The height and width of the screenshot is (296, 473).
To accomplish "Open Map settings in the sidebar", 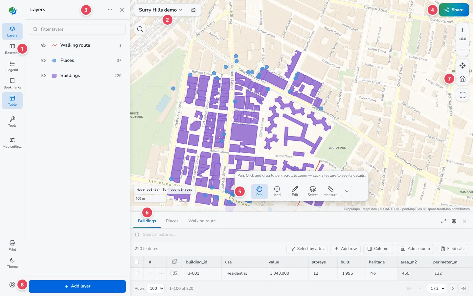I will click(x=12, y=142).
